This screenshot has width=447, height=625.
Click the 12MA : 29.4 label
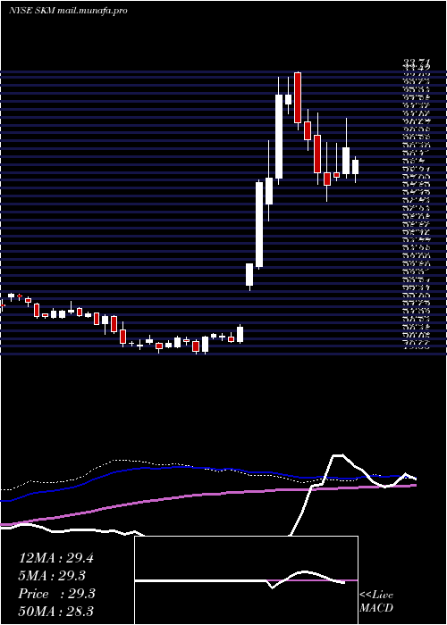point(55,558)
